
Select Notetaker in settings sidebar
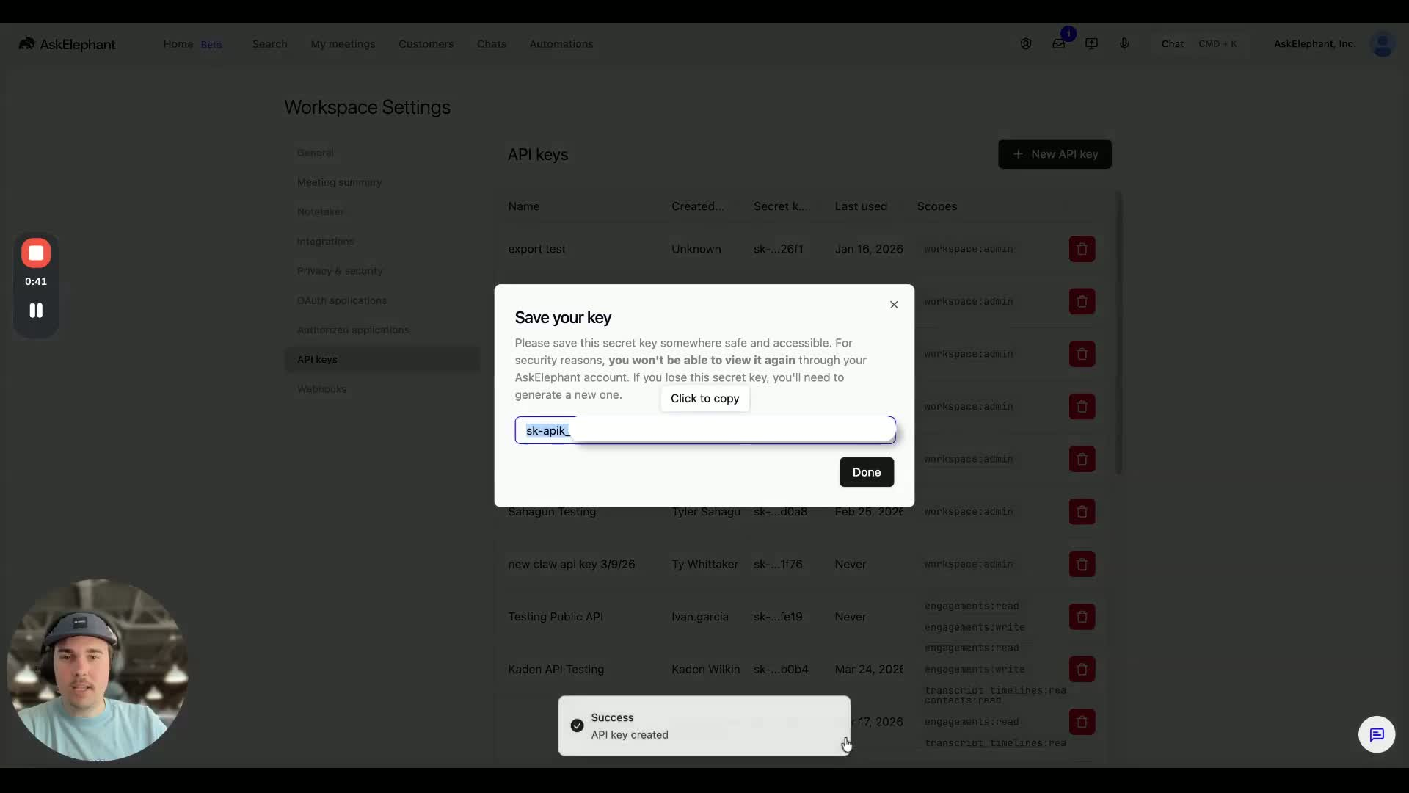(382, 211)
